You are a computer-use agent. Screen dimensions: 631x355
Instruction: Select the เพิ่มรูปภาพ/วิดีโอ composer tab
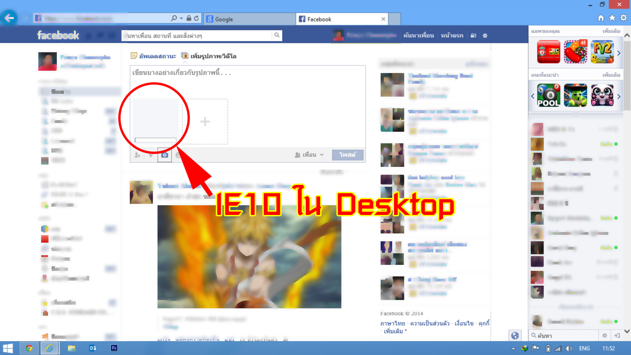click(x=209, y=56)
